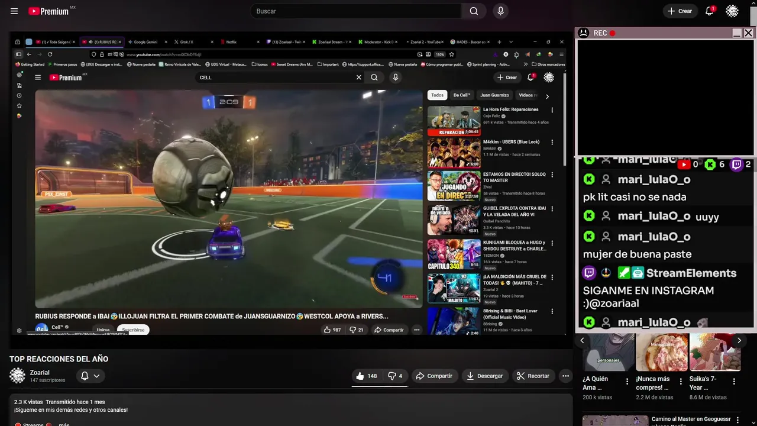Click the Kick viewer count icon in the overlay
This screenshot has height=426, width=757.
click(x=710, y=164)
